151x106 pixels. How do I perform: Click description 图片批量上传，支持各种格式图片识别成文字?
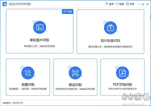(110, 47)
